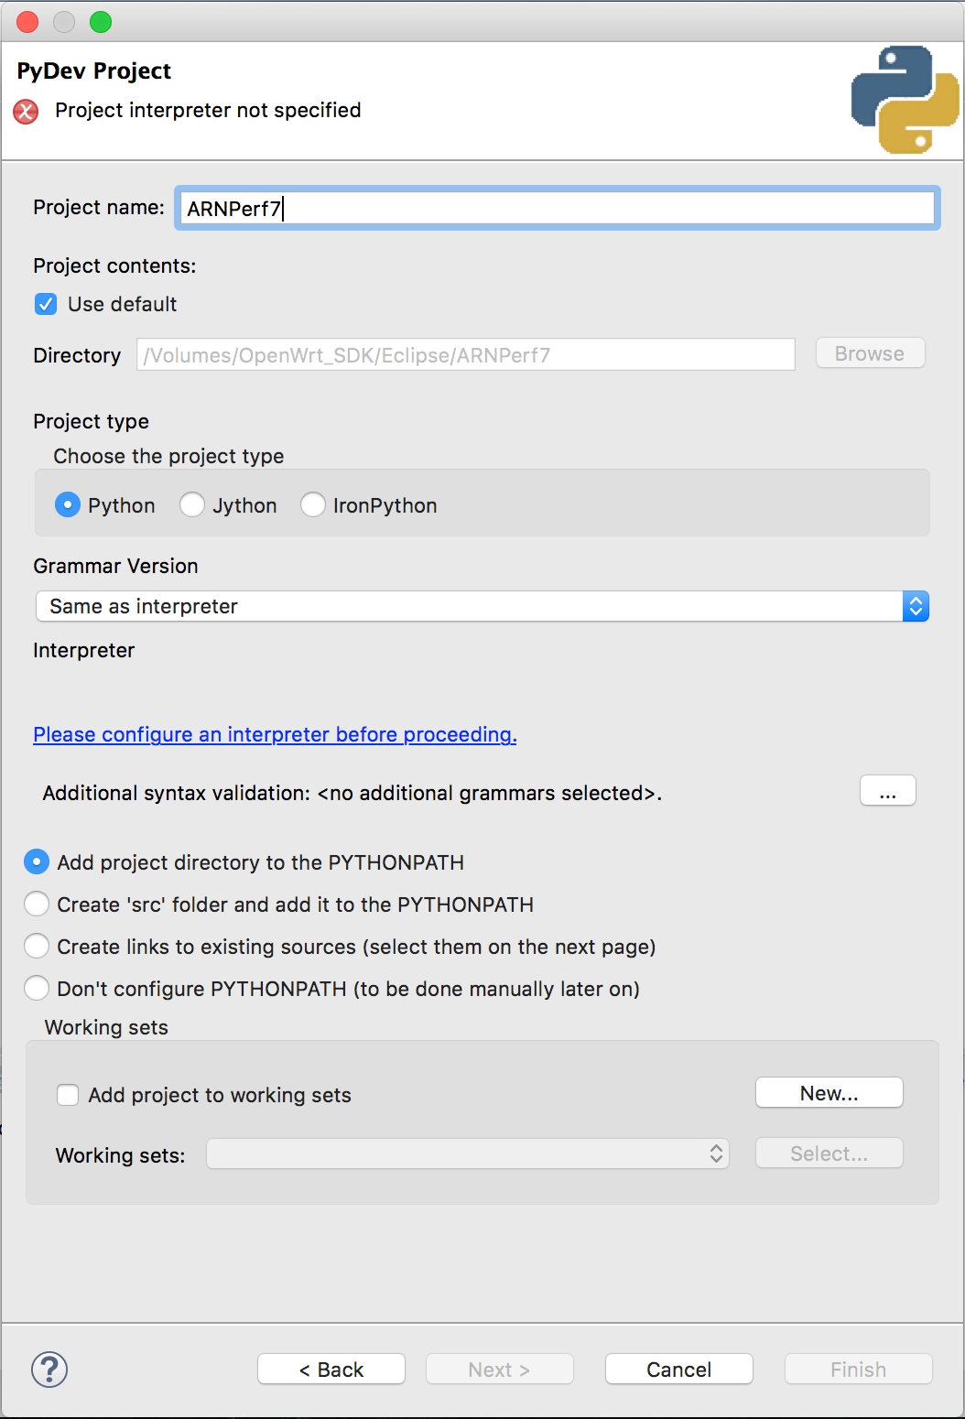Uncheck the Use default checkbox
Image resolution: width=965 pixels, height=1419 pixels.
46,304
